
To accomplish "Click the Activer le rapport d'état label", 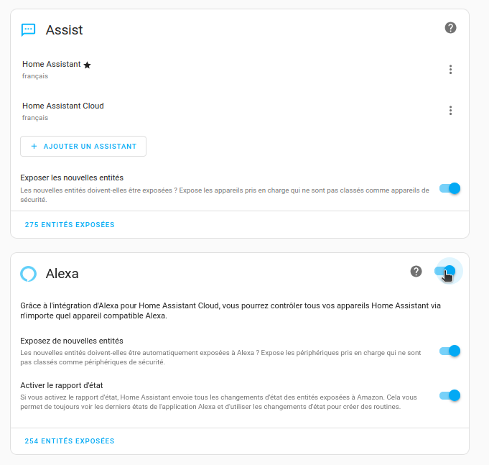I will tap(62, 385).
